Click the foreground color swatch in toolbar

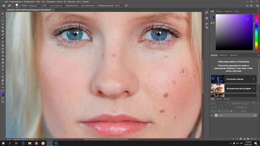[2, 94]
